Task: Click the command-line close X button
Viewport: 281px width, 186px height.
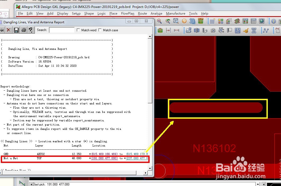Action: [x=31, y=184]
